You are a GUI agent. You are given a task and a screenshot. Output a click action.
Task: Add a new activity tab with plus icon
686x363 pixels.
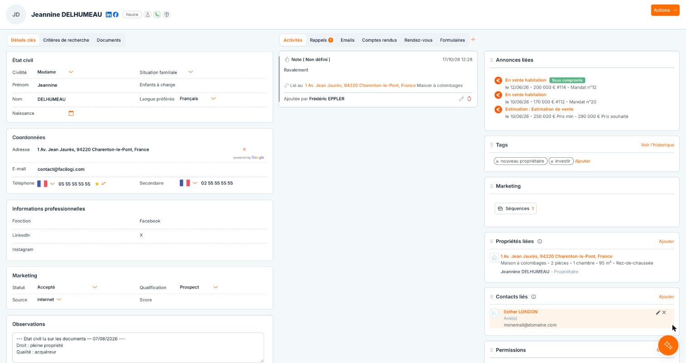click(473, 40)
